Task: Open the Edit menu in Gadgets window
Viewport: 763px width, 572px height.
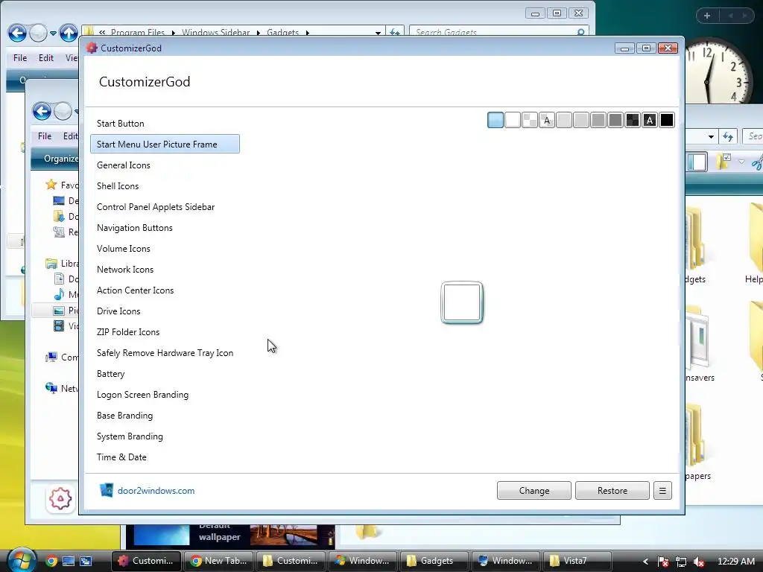Action: [x=45, y=58]
